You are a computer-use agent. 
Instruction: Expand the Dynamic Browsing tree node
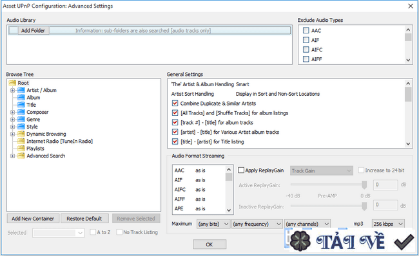[12, 134]
